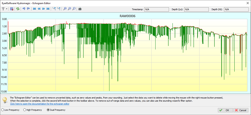Click the delete selection toolbar button
Viewport: 251px width, 115px height.
point(12,9)
